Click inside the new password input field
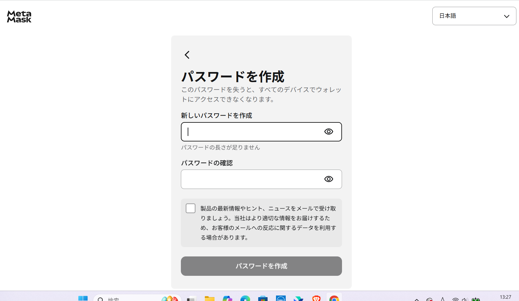The width and height of the screenshot is (519, 301). pyautogui.click(x=252, y=132)
